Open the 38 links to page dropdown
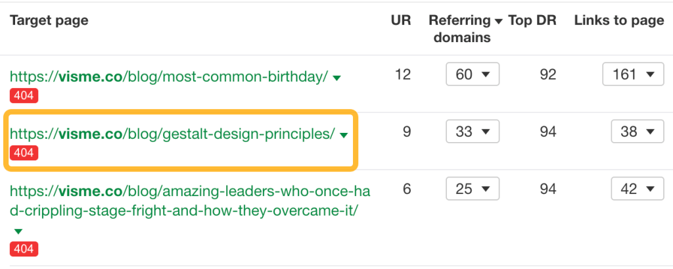Viewport: 673px width, 269px height. [637, 132]
